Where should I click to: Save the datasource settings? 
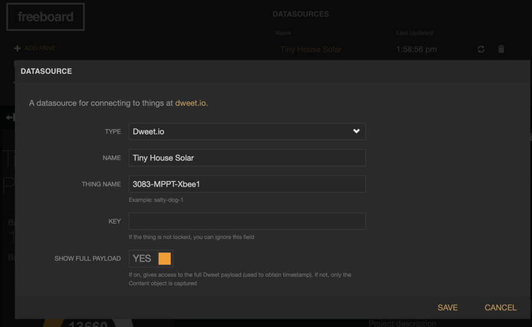click(x=447, y=308)
